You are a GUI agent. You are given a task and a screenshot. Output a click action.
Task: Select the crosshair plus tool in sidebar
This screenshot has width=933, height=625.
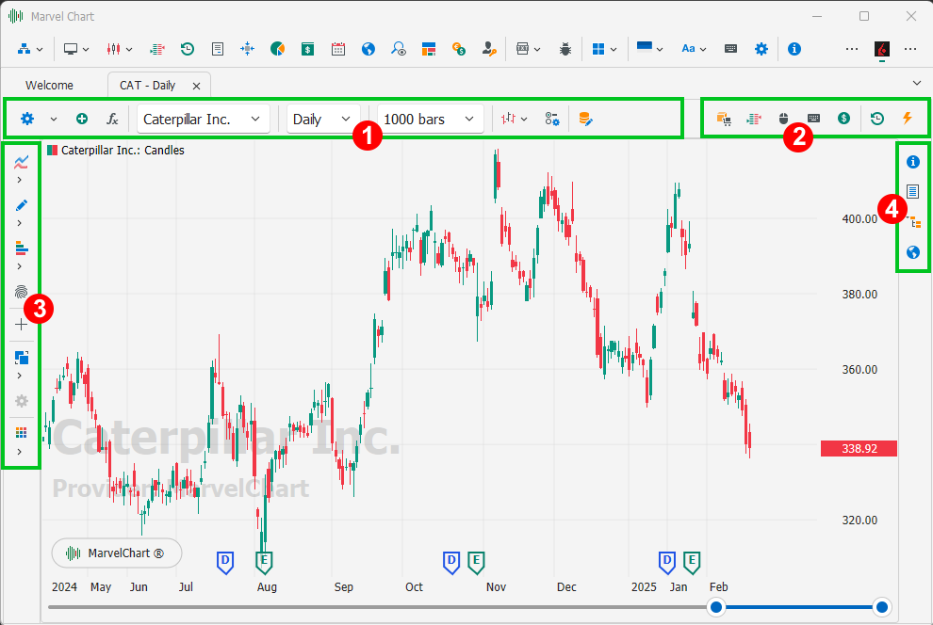[x=22, y=325]
